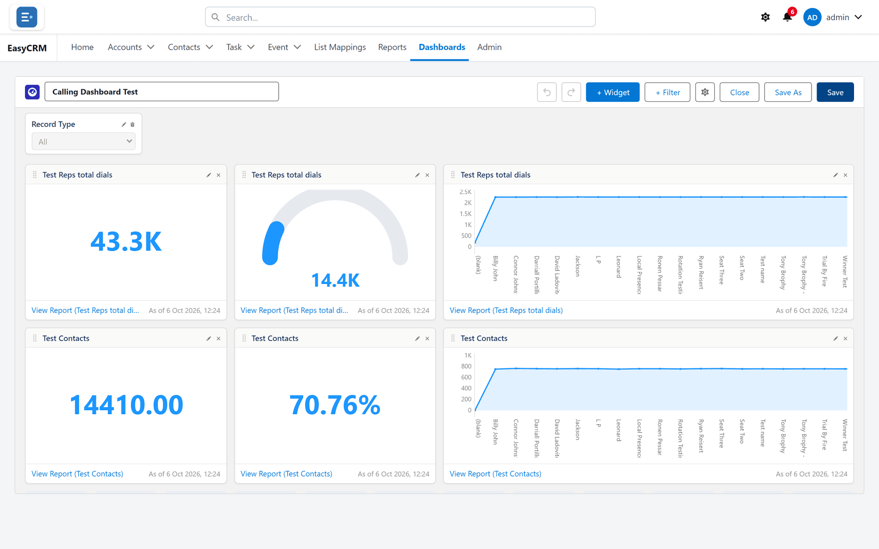879x549 pixels.
Task: Remove the Test Reps line chart widget
Action: tap(846, 175)
